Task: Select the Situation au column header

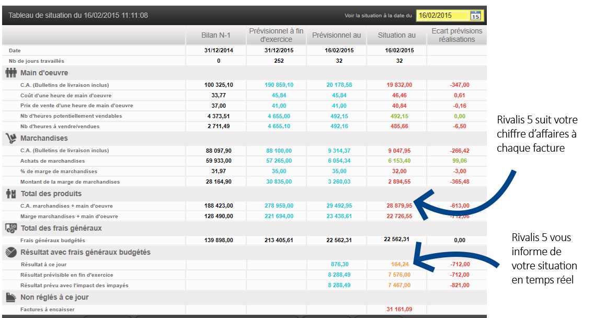Action: (397, 35)
